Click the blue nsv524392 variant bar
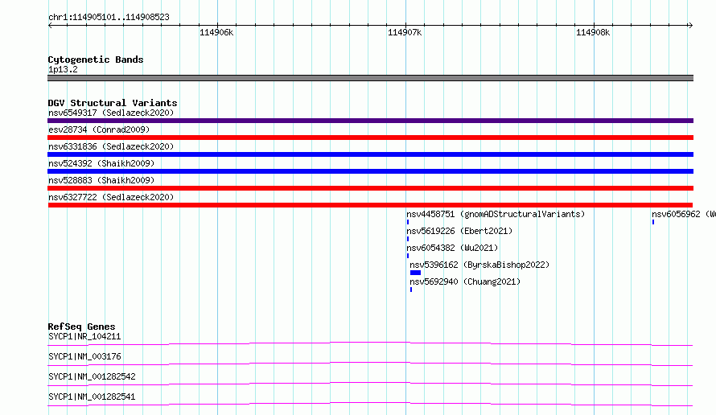Image resolution: width=716 pixels, height=415 pixels. coord(370,171)
